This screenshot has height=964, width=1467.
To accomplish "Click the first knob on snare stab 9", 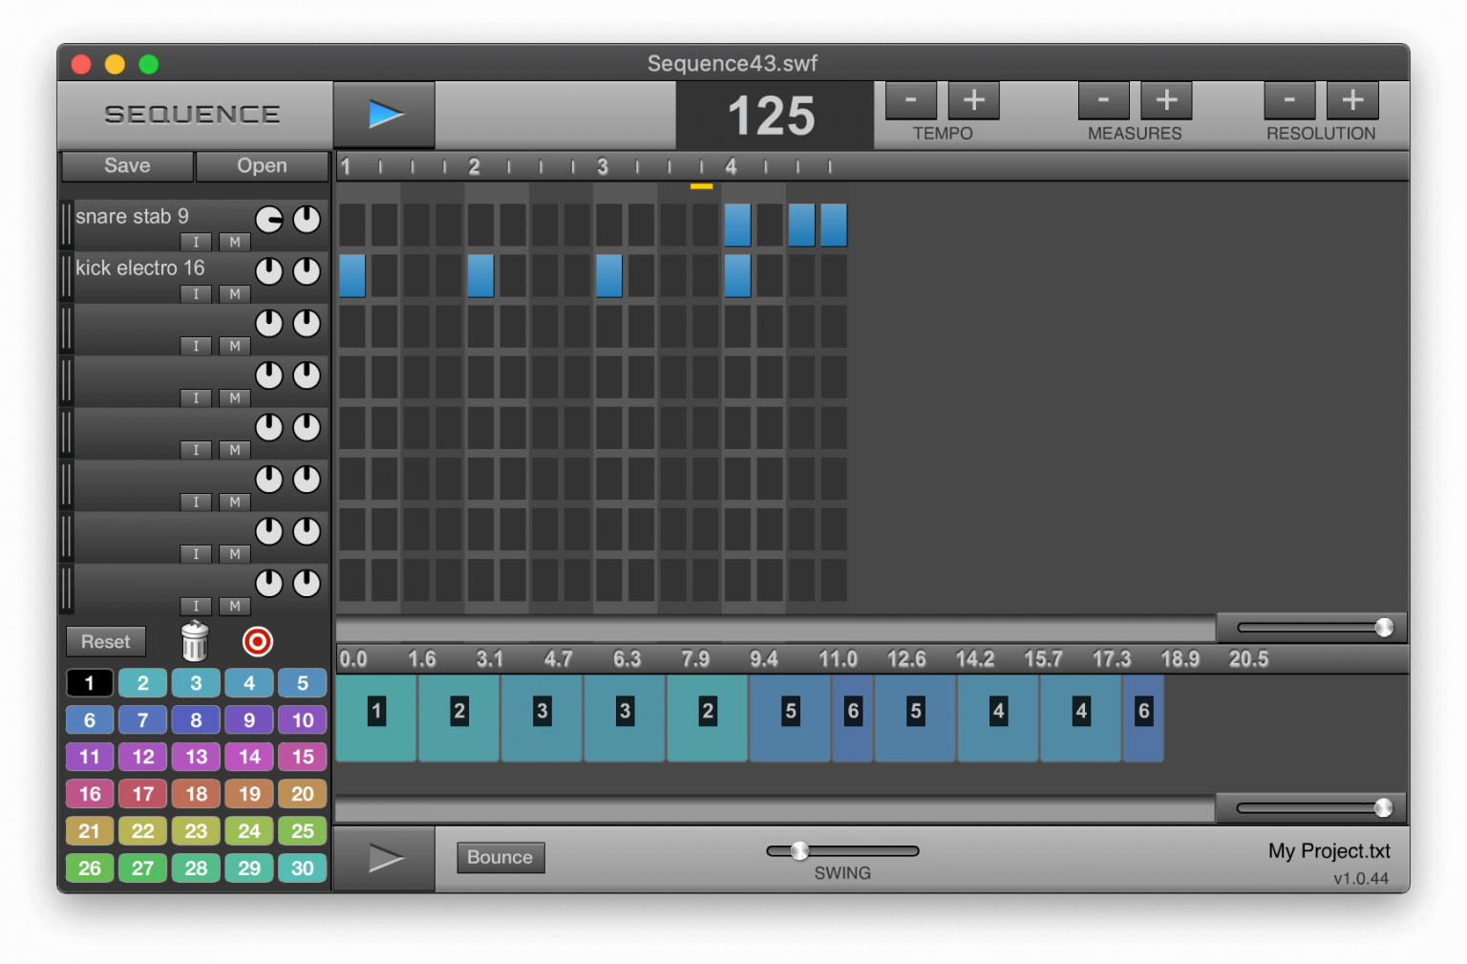I will pos(269,220).
